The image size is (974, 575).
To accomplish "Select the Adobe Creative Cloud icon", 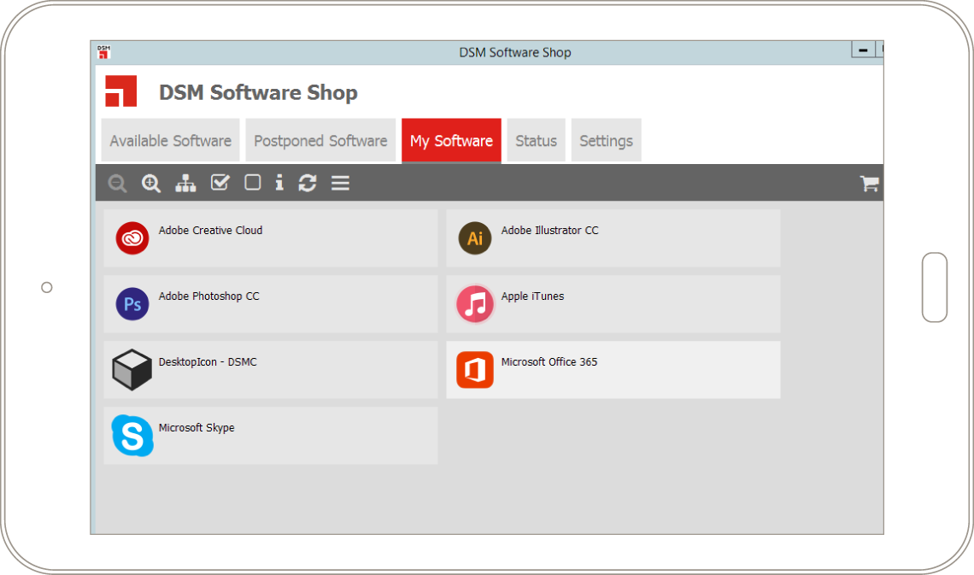I will 132,238.
